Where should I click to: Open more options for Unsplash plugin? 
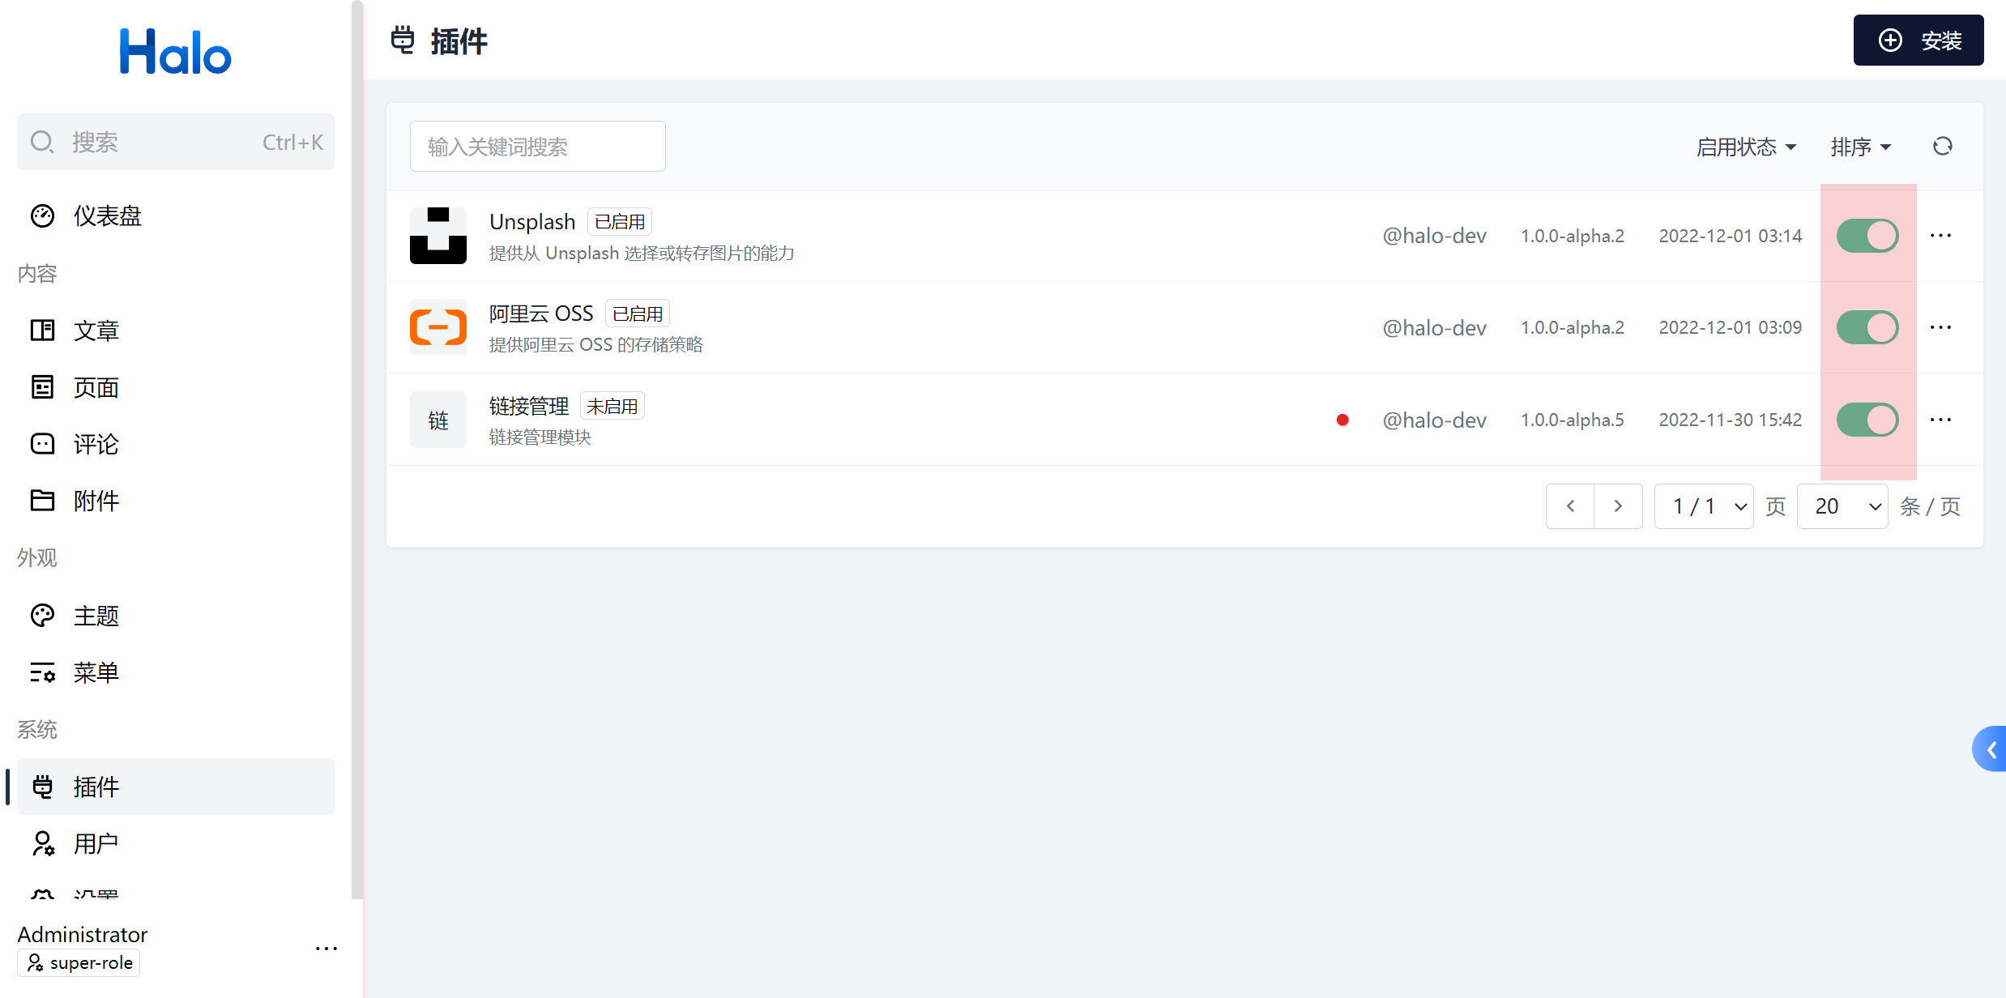tap(1940, 236)
